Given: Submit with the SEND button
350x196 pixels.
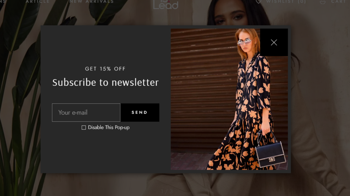Looking at the screenshot, I should 140,112.
